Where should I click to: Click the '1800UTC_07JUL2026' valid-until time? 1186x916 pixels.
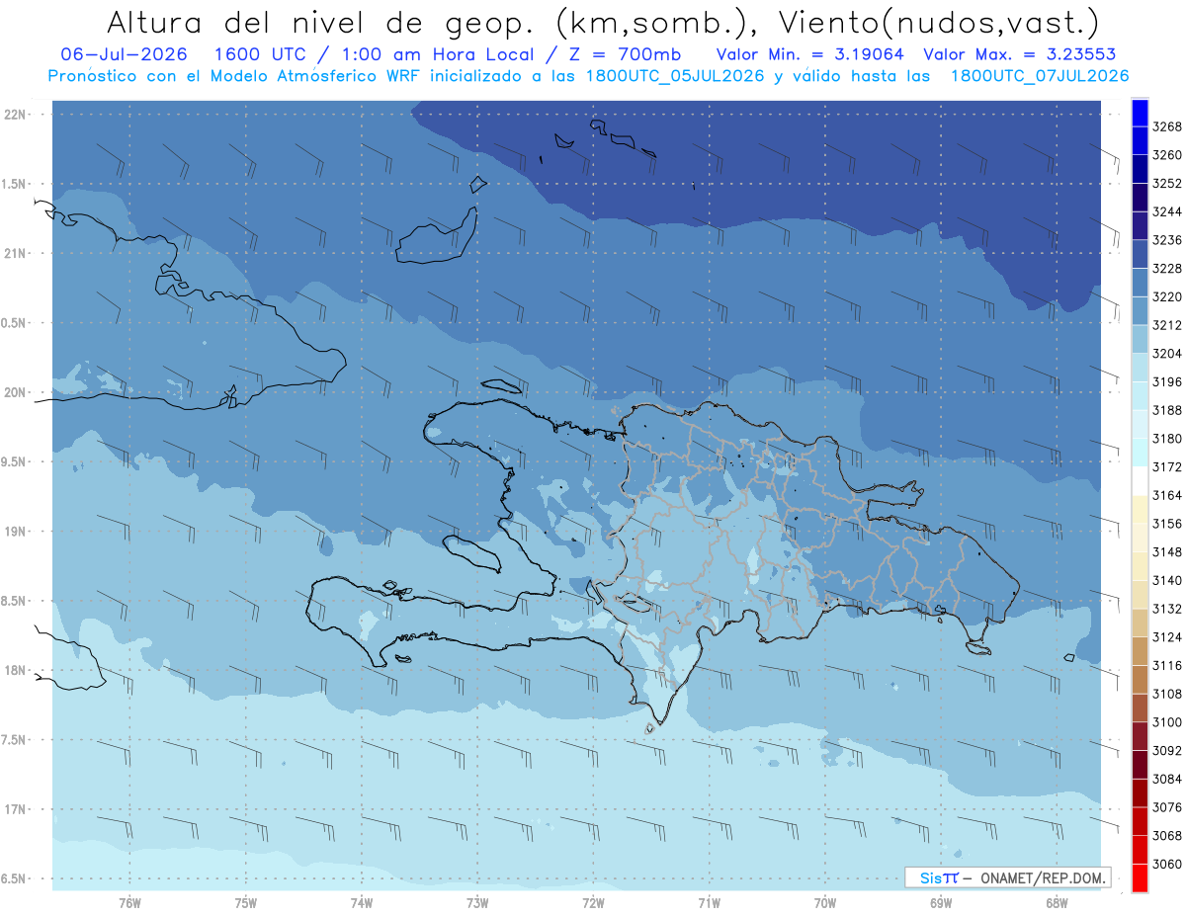[x=1039, y=76]
